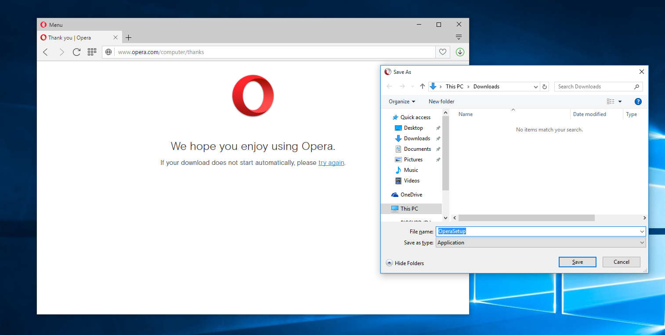Viewport: 665px width, 335px height.
Task: Collapse folder pane with Hide Folders
Action: (x=405, y=263)
